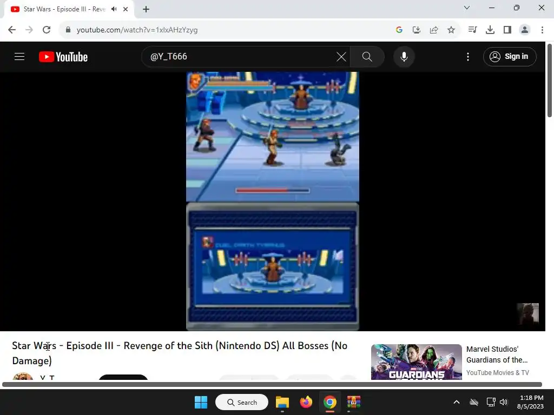Clear the YouTube search box text
The height and width of the screenshot is (415, 554).
click(341, 56)
